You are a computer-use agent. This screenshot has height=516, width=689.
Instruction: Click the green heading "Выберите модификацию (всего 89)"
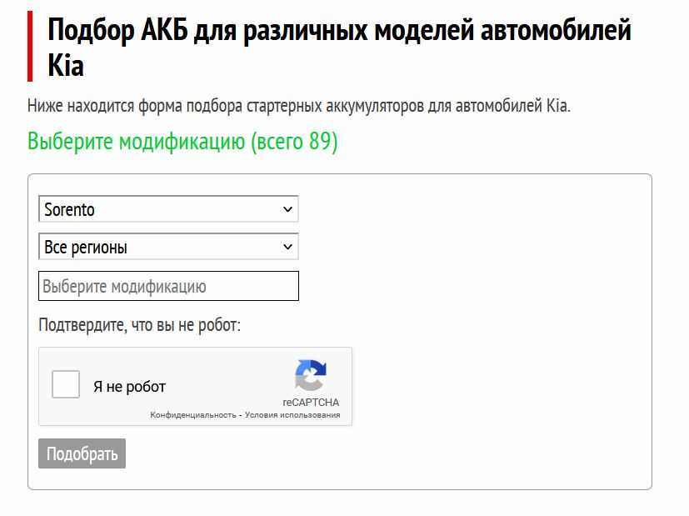[183, 142]
